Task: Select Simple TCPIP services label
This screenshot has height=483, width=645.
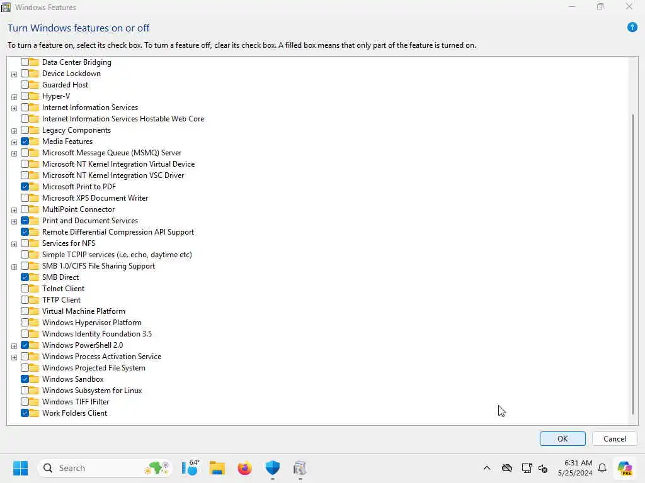Action: (117, 255)
